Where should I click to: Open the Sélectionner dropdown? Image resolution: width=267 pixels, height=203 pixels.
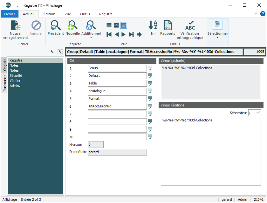pyautogui.click(x=218, y=37)
